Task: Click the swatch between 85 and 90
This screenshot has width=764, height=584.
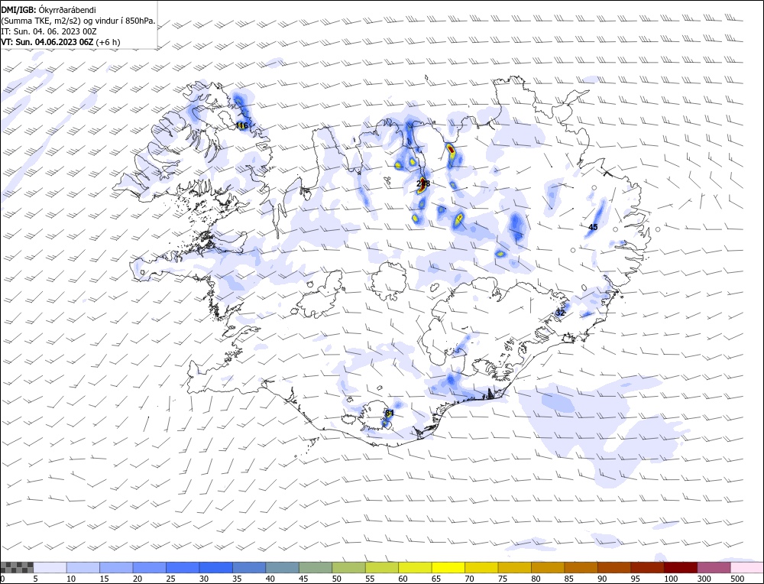Action: [x=581, y=567]
